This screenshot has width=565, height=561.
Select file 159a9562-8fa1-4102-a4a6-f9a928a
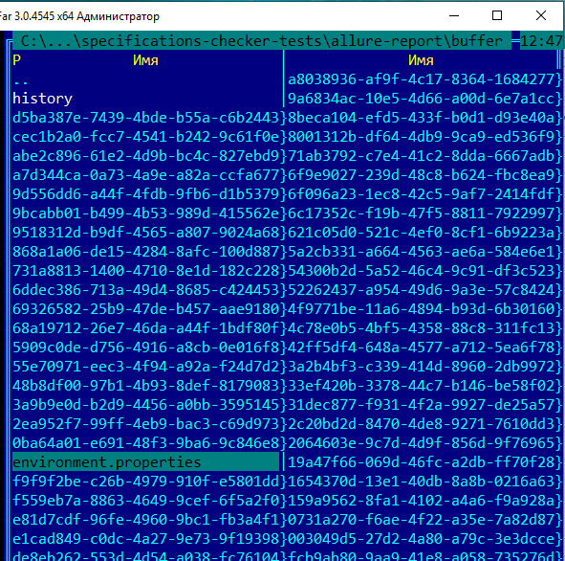pos(421,501)
